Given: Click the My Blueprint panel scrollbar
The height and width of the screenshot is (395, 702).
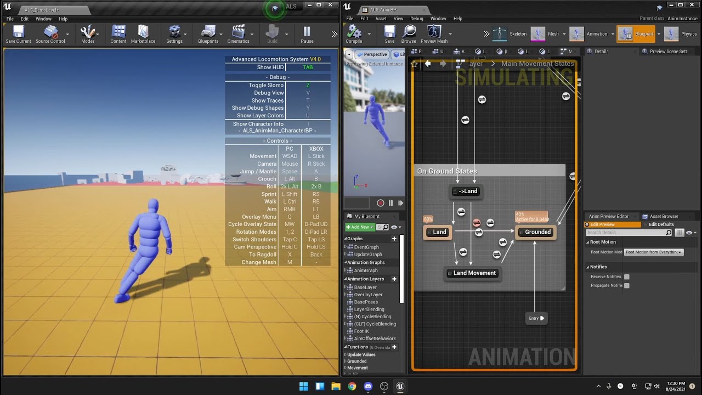Looking at the screenshot, I should (x=402, y=269).
